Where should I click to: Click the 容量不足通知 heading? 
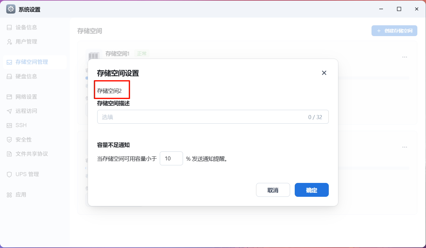113,145
